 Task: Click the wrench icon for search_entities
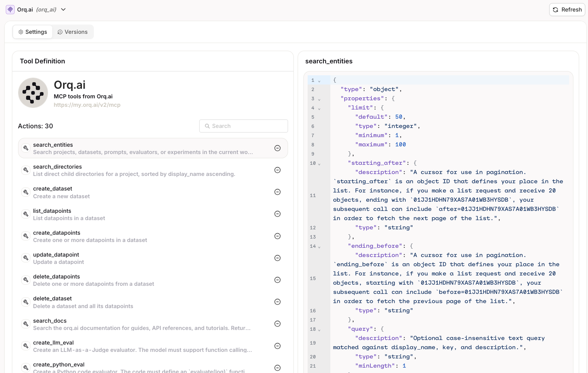(26, 148)
